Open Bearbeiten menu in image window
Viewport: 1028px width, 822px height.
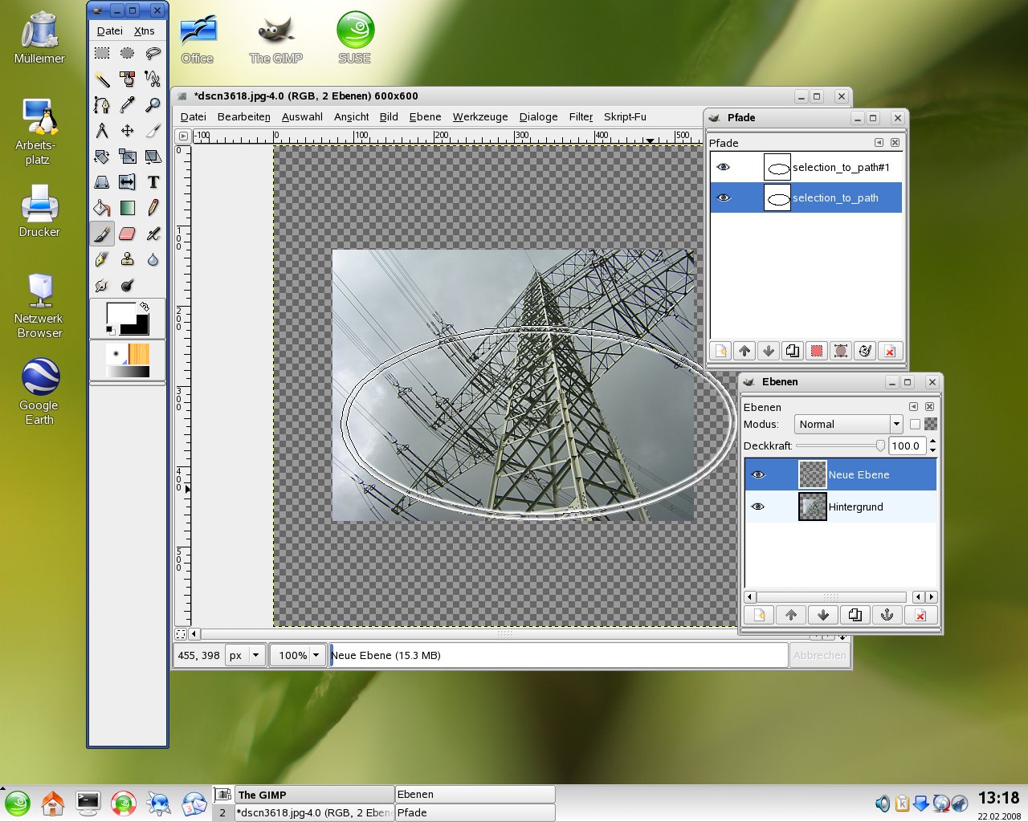[244, 116]
